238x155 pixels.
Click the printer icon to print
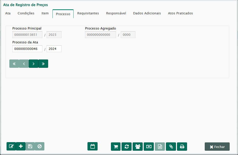click(182, 147)
